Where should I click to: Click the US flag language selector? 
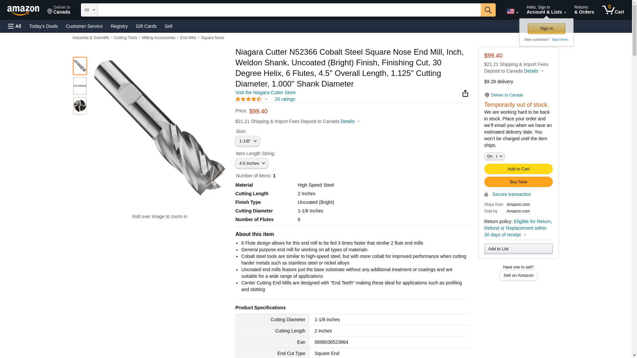coord(512,11)
